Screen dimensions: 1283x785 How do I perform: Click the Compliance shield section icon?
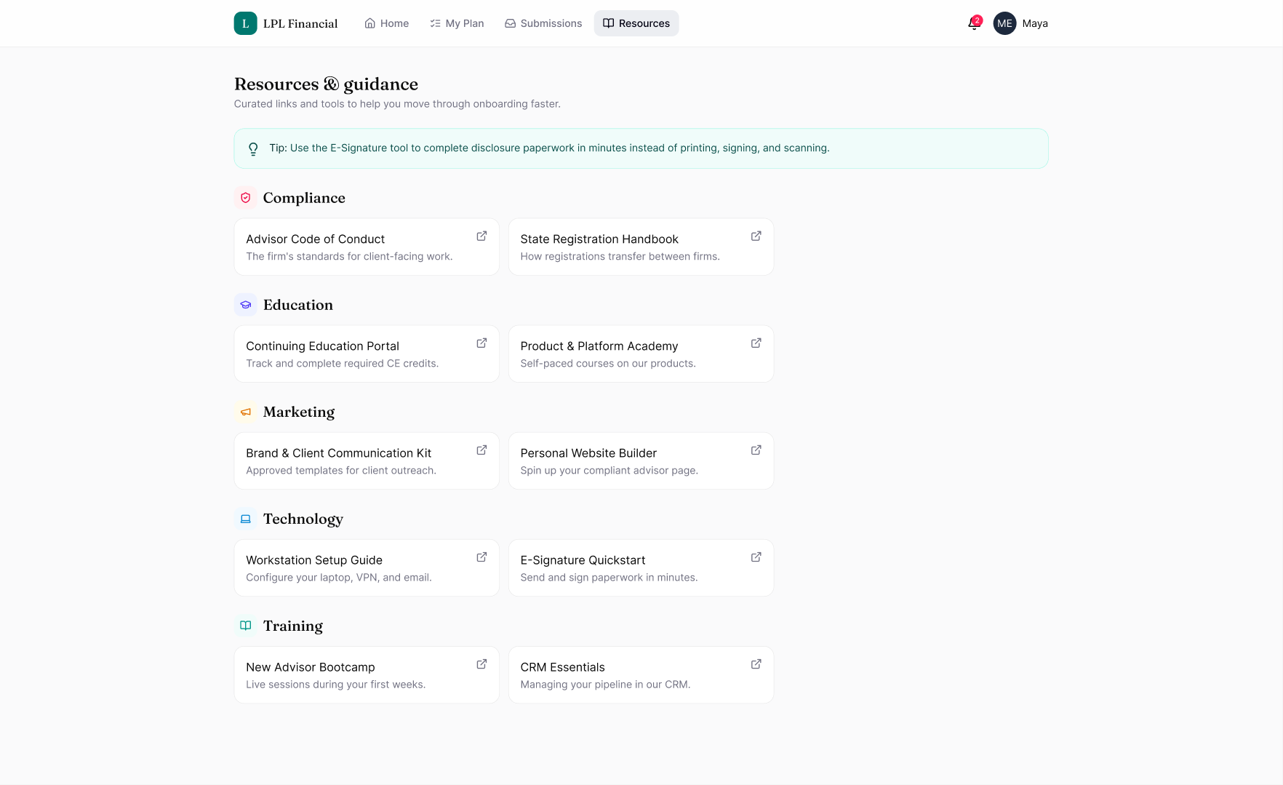(245, 198)
